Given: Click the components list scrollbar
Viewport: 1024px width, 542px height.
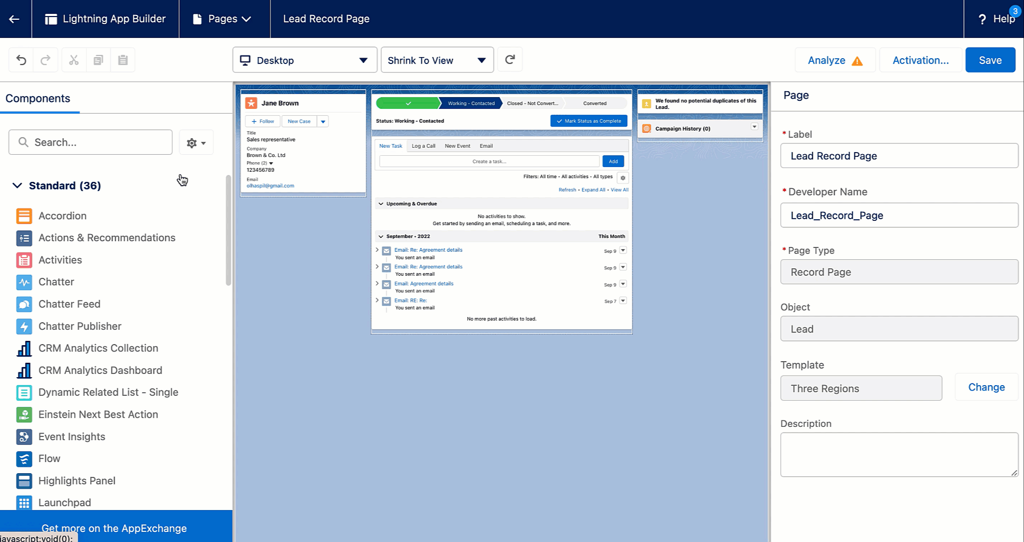Looking at the screenshot, I should 228,230.
